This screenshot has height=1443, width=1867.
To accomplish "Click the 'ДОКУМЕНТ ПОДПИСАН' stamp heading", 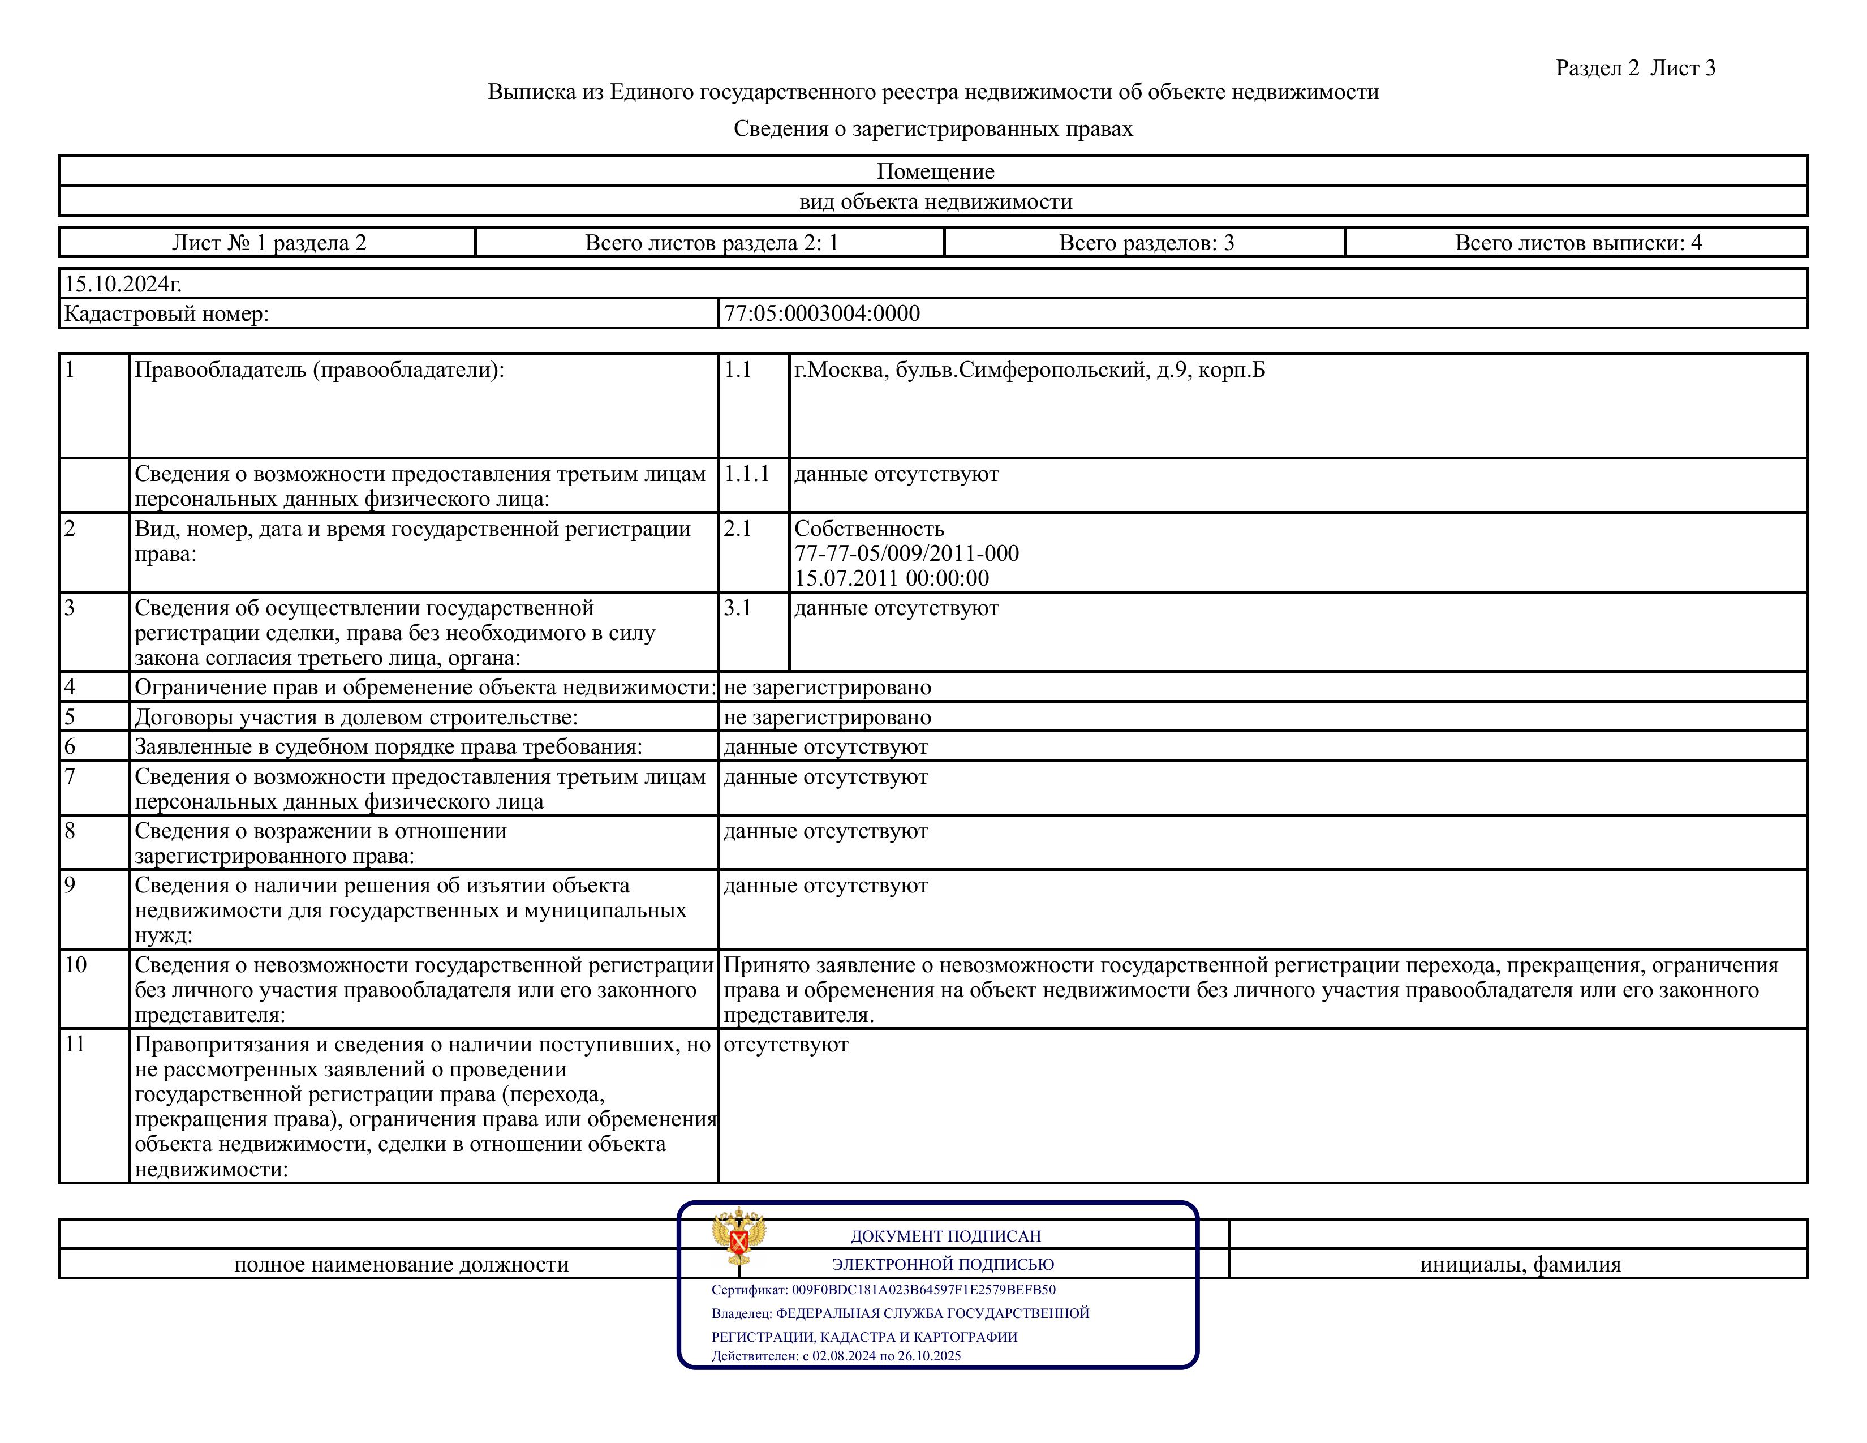I will [945, 1236].
